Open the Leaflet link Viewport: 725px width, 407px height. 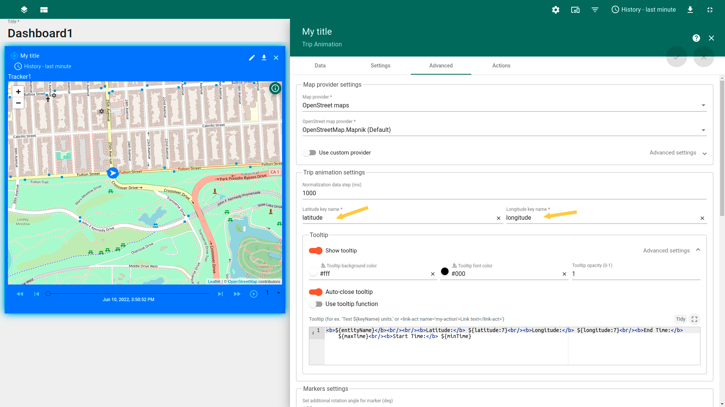pyautogui.click(x=214, y=282)
